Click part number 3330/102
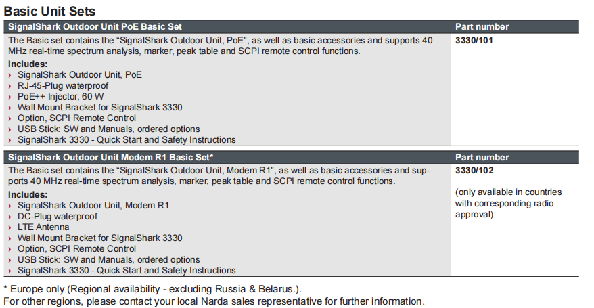Viewport: 594px width, 308px height. [474, 171]
